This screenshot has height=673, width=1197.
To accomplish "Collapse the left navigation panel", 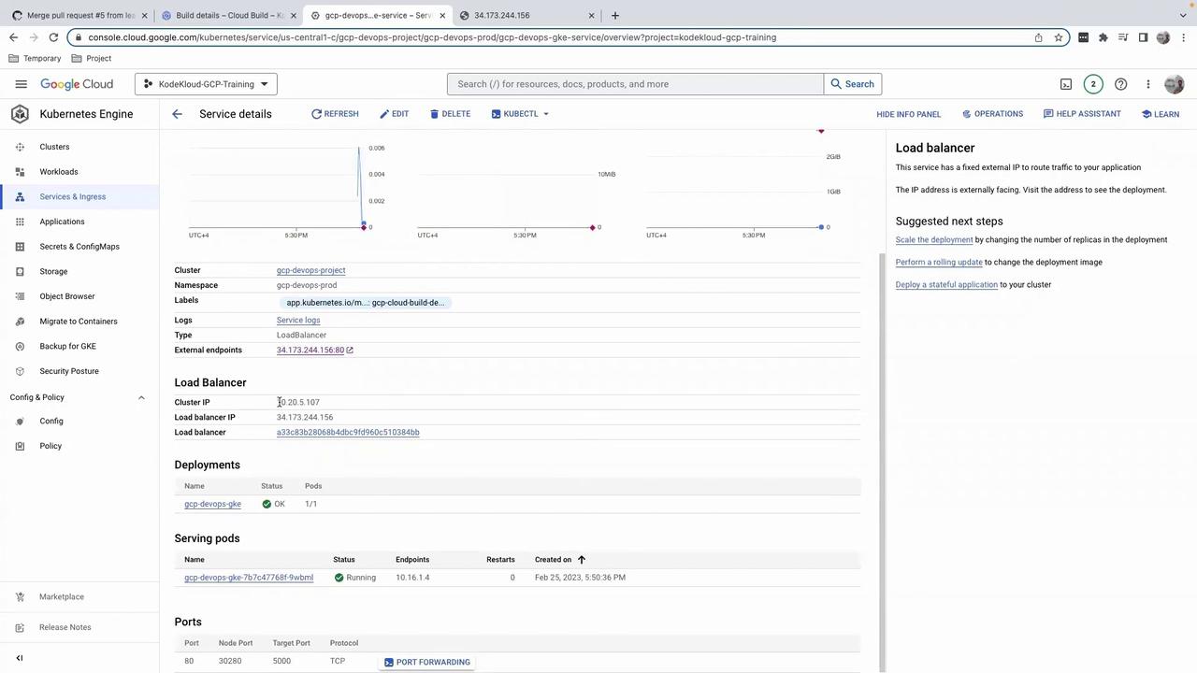I will coord(20,658).
